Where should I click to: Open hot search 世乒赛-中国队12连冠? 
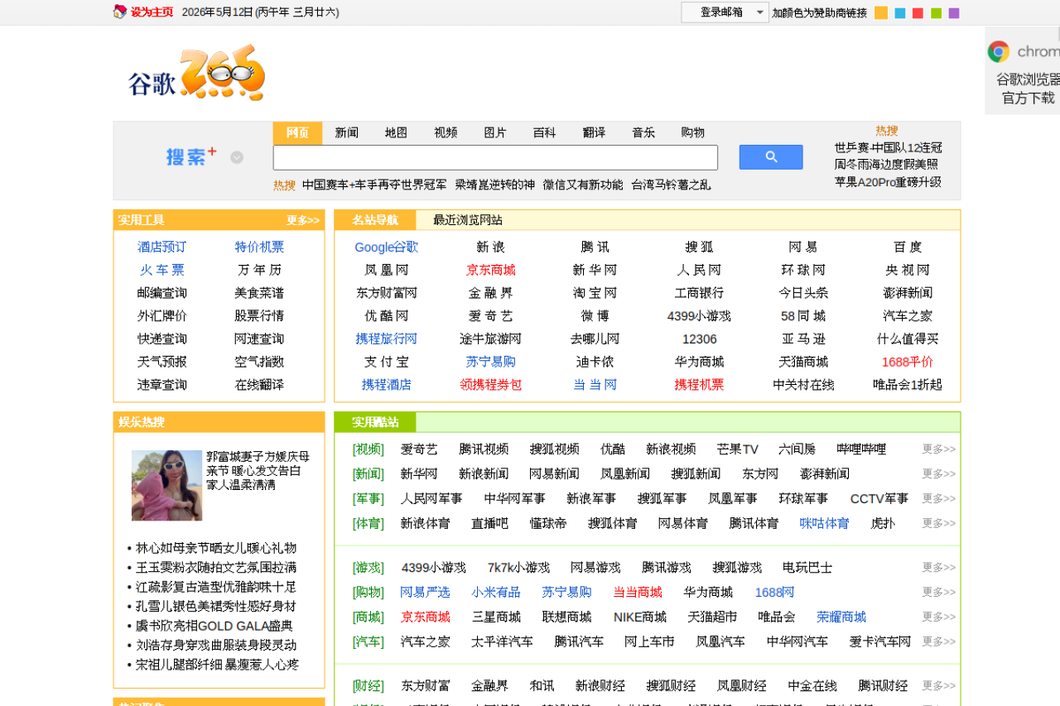click(888, 147)
